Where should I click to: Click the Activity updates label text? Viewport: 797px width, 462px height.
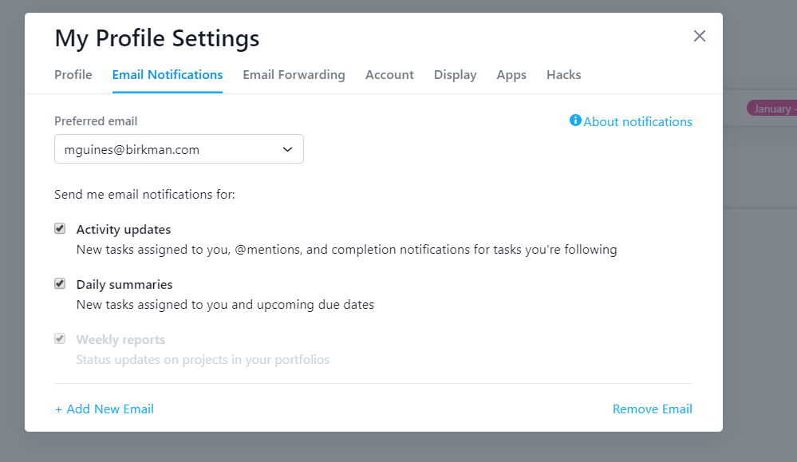click(124, 230)
